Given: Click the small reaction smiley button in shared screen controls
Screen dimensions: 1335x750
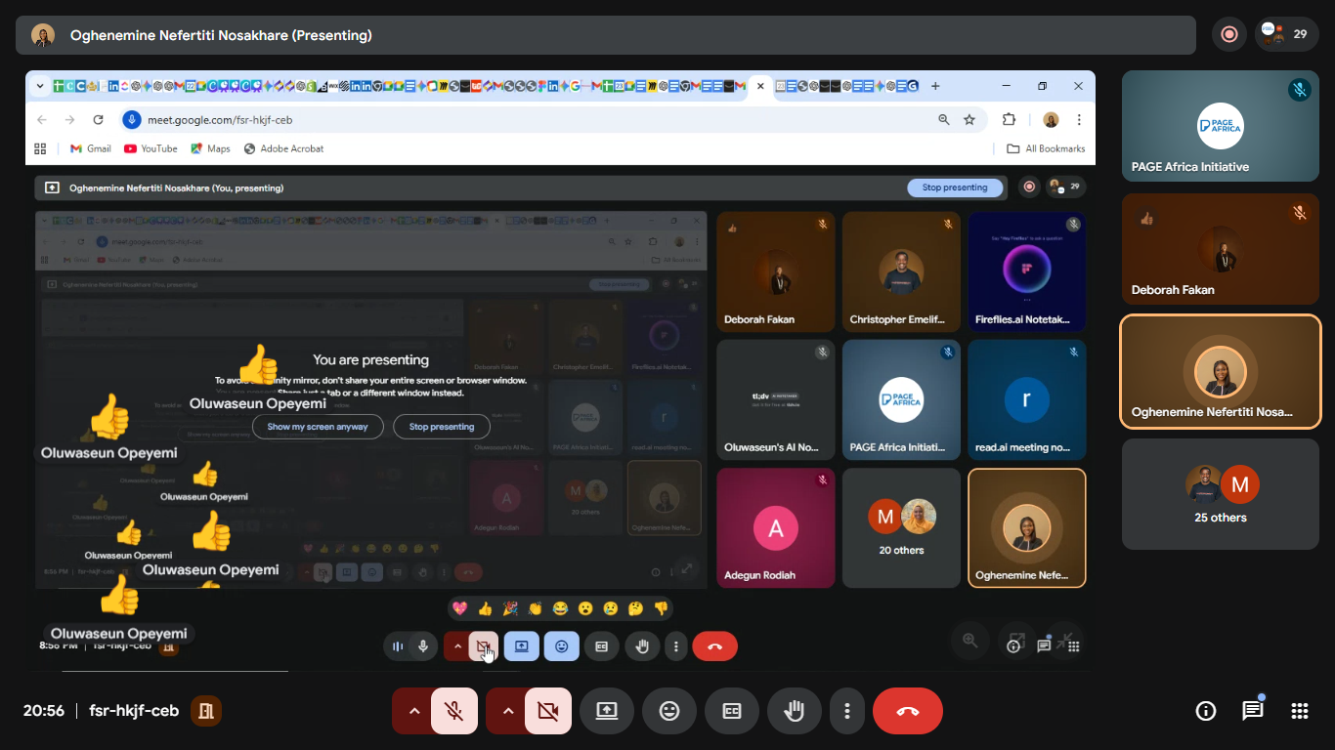Looking at the screenshot, I should 561,646.
